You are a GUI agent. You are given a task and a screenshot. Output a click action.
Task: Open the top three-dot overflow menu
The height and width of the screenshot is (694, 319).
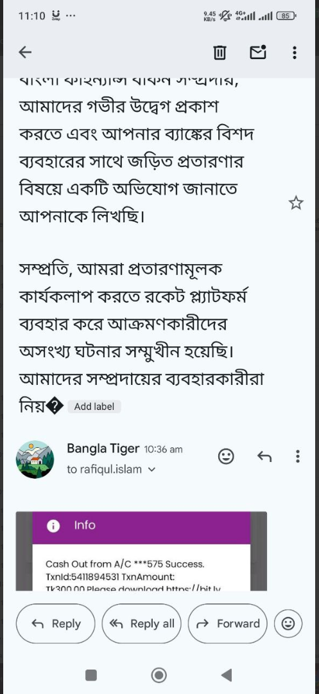pyautogui.click(x=295, y=53)
